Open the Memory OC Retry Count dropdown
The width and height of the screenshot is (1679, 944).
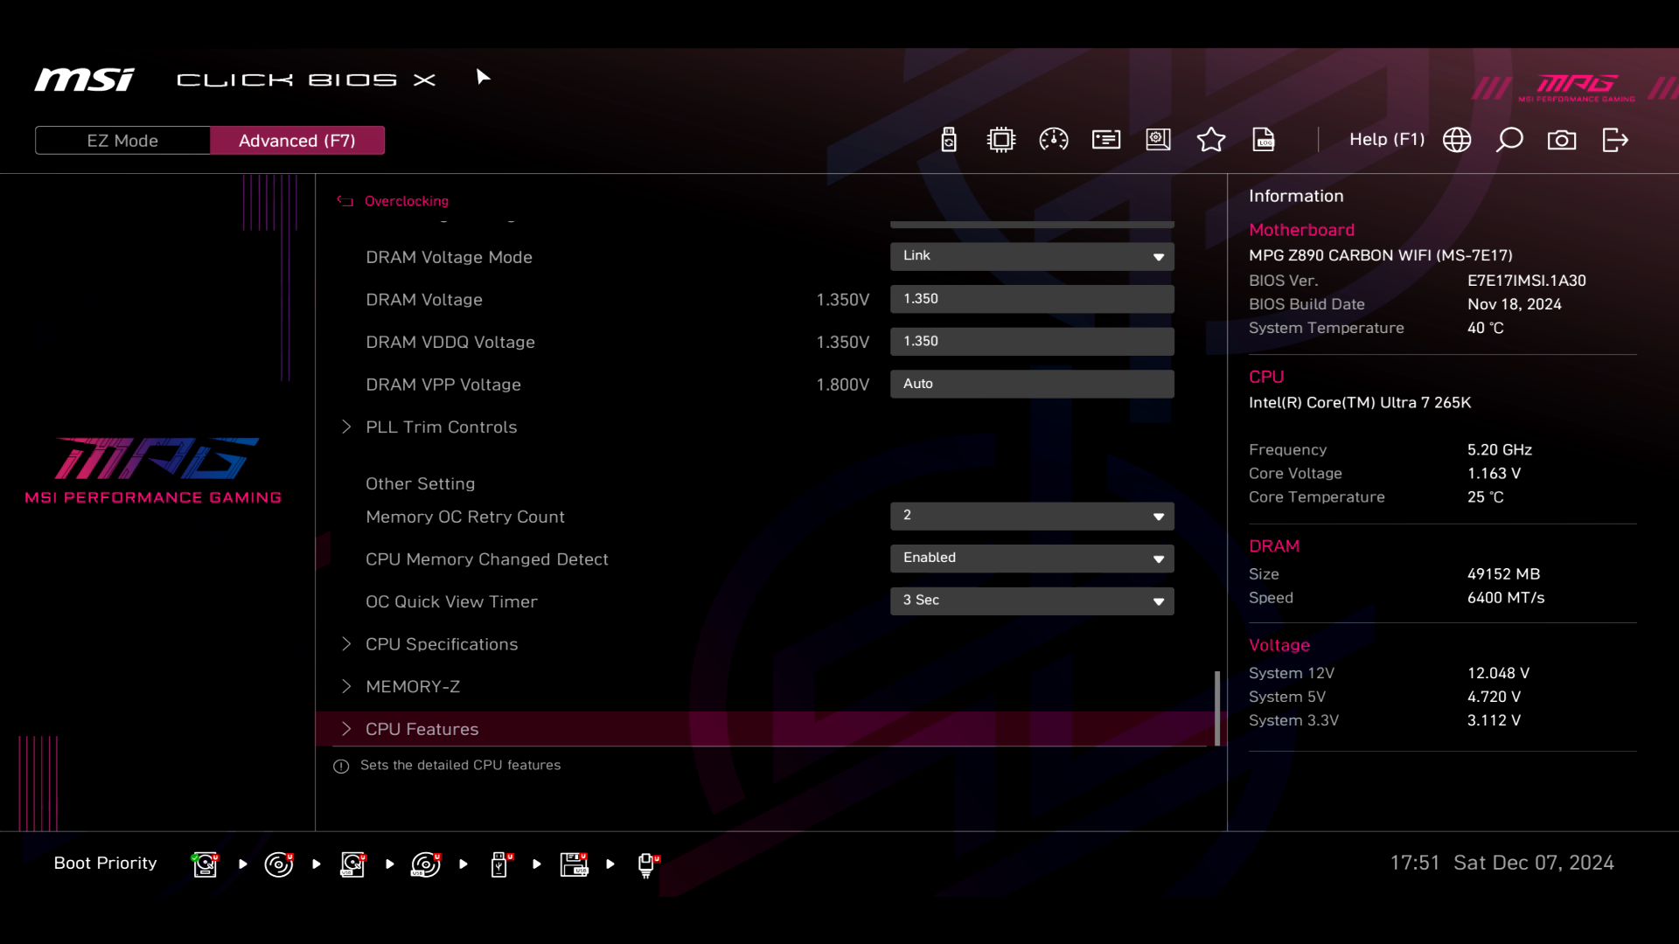(1032, 516)
